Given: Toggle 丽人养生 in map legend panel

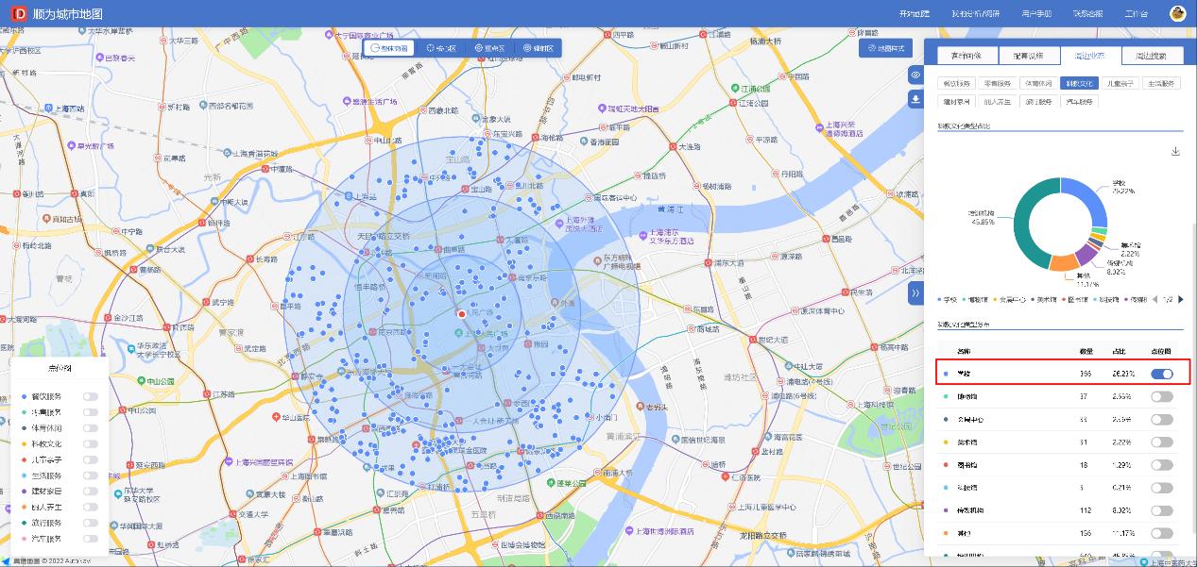Looking at the screenshot, I should [91, 507].
